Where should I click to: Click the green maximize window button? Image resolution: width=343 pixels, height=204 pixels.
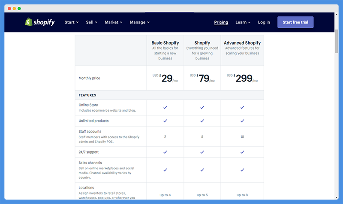(19, 9)
